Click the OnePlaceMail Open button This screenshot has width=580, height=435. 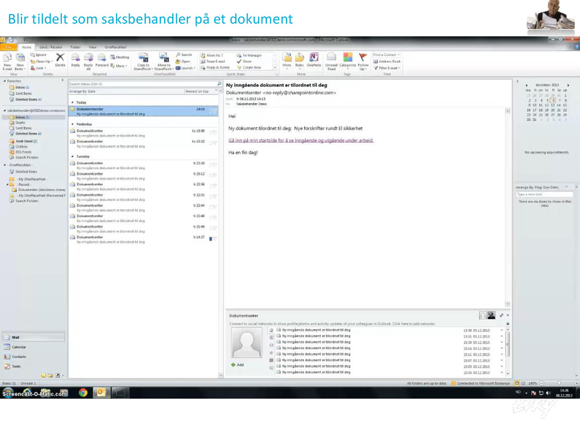pos(183,61)
